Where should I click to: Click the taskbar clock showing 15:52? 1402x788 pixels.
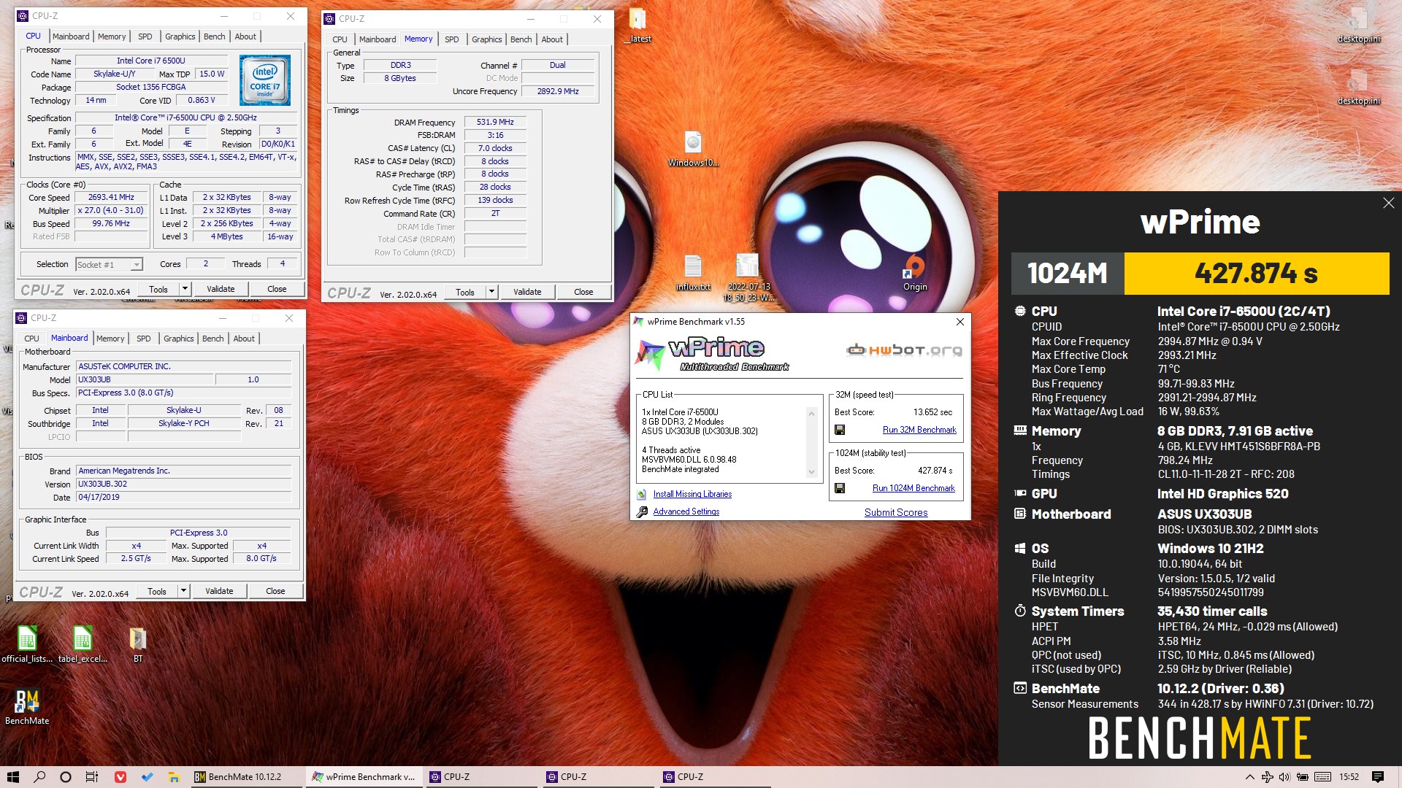coord(1349,777)
